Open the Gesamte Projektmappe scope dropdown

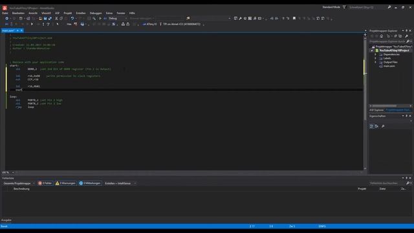coord(19,183)
